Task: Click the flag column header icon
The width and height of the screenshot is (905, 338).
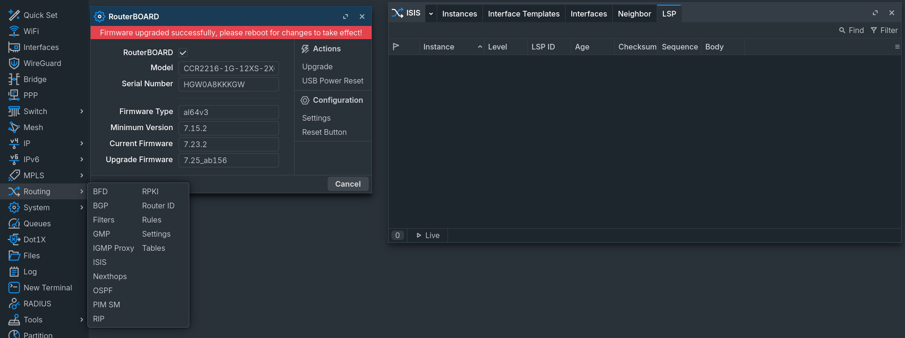Action: [x=396, y=47]
